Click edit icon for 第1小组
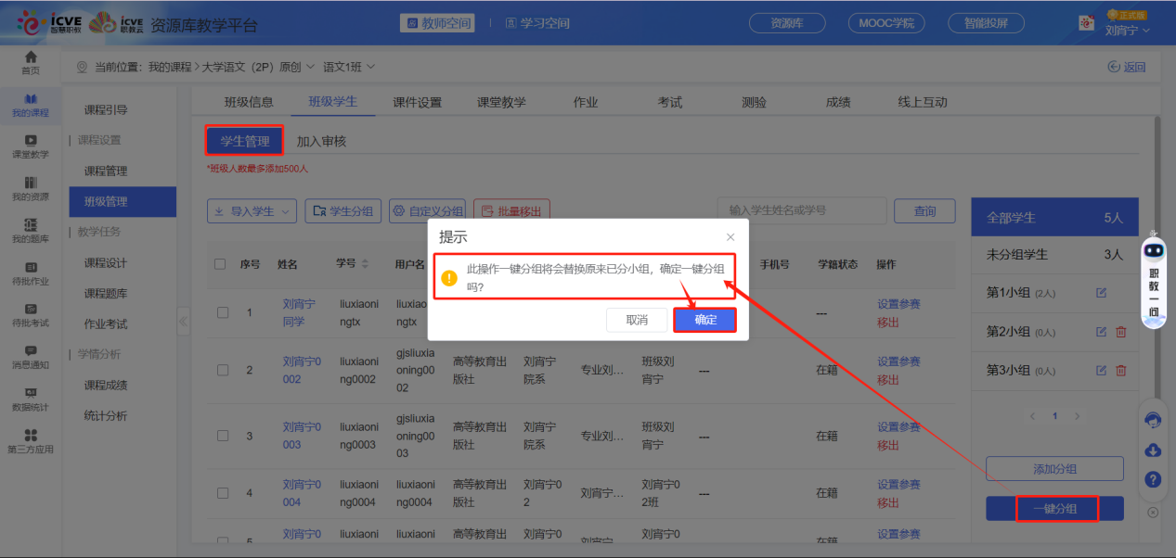Image resolution: width=1176 pixels, height=558 pixels. tap(1102, 293)
